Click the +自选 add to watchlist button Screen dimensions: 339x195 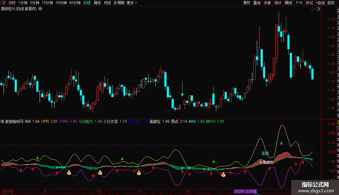coord(320,3)
